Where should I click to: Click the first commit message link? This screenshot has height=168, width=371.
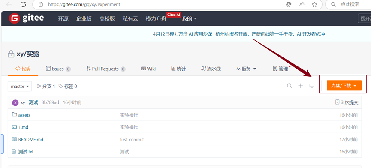click(x=132, y=139)
